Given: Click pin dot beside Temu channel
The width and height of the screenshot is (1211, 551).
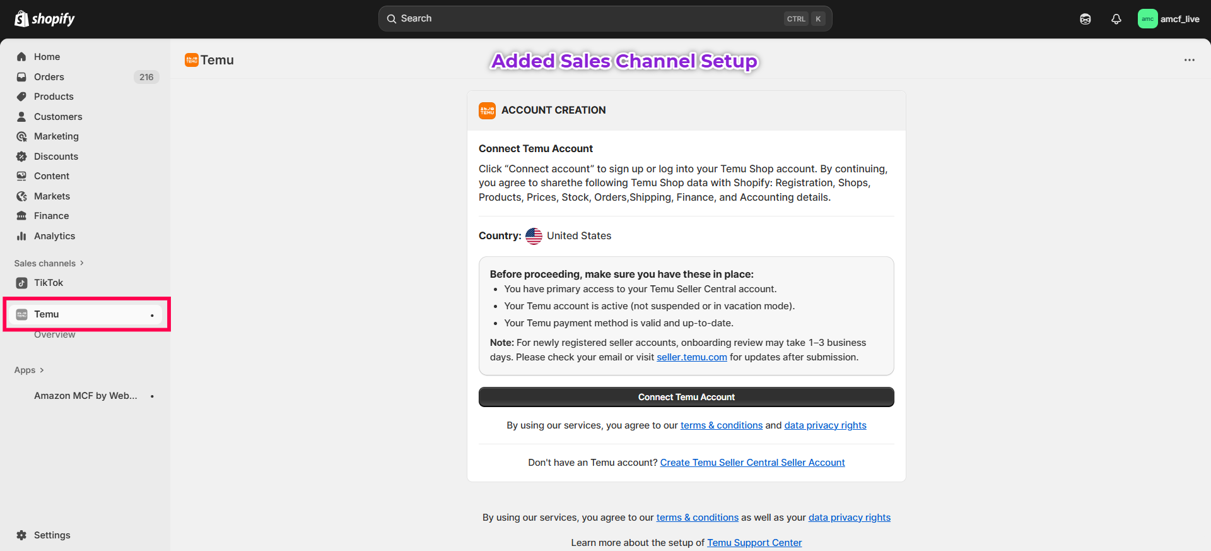Looking at the screenshot, I should 152,315.
